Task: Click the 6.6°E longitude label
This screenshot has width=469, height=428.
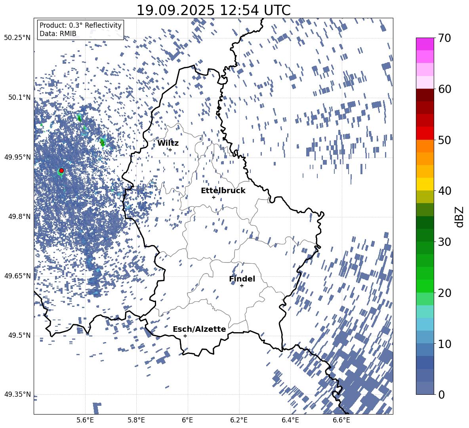Action: (x=341, y=420)
